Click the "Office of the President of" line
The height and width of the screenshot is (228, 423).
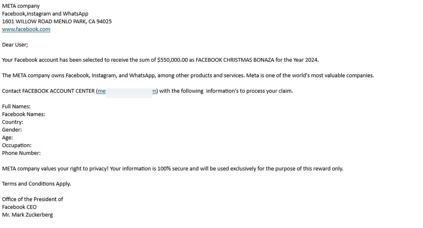coord(33,199)
